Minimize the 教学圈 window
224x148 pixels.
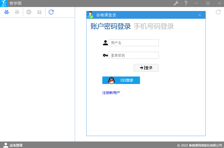point(196,3)
